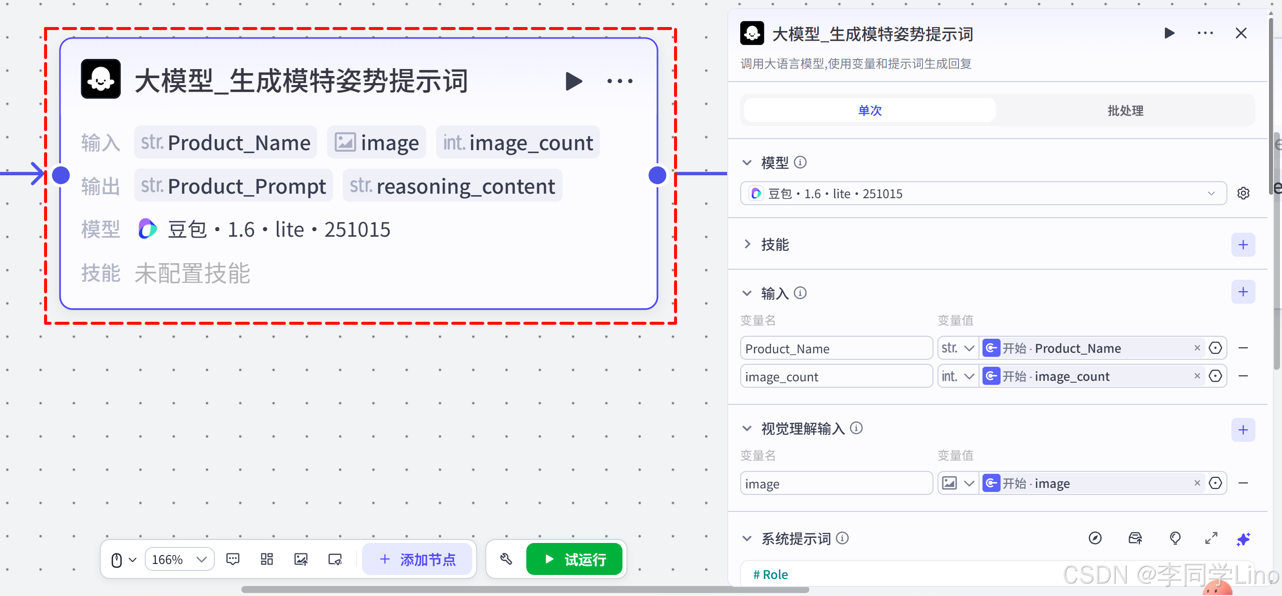Open the 166% zoom level dropdown
1282x596 pixels.
coord(179,559)
